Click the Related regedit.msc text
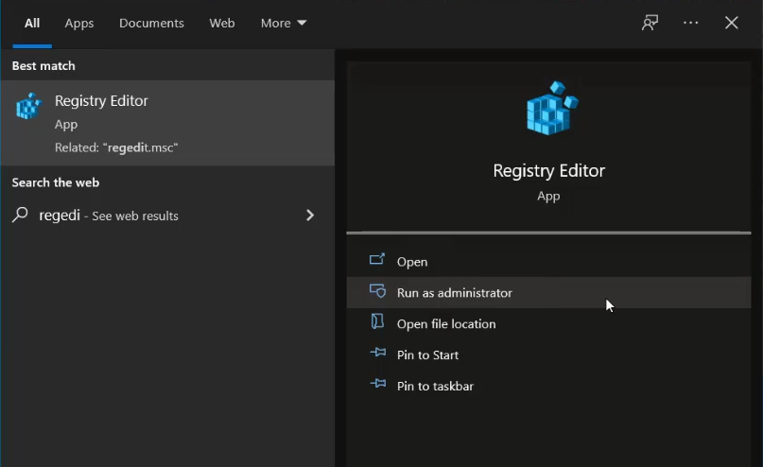The height and width of the screenshot is (467, 763). pos(116,147)
